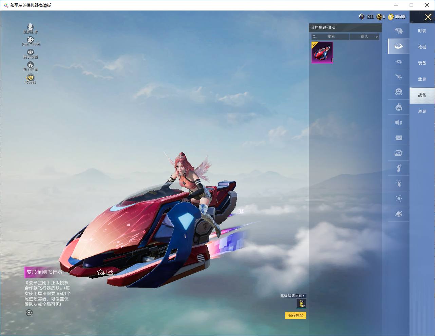Screen dimensions: 435x336
Task: Click the bronze token currency icon showing 0
Action: pyautogui.click(x=379, y=17)
